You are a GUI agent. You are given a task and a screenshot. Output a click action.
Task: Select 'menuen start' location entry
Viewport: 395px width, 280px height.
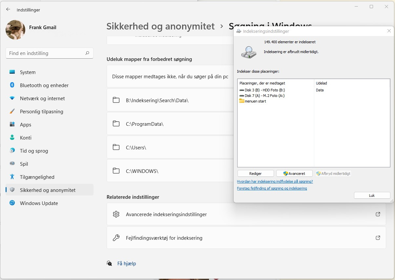(253, 101)
